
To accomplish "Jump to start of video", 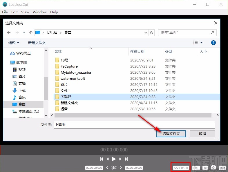I will pyautogui.click(x=102, y=159).
